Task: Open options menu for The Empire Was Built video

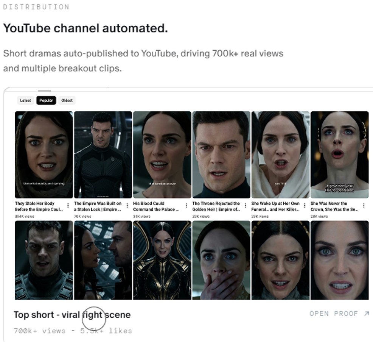Action: click(127, 205)
